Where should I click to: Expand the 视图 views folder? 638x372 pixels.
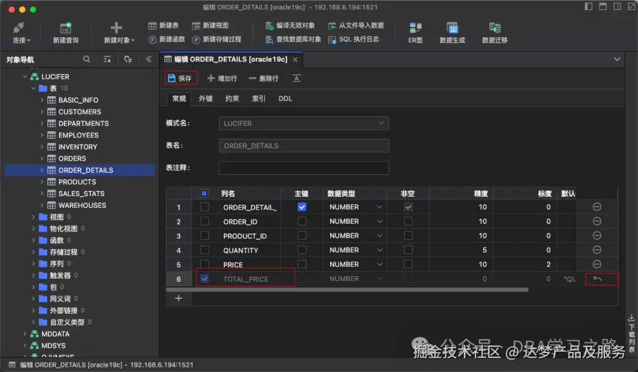coord(34,217)
